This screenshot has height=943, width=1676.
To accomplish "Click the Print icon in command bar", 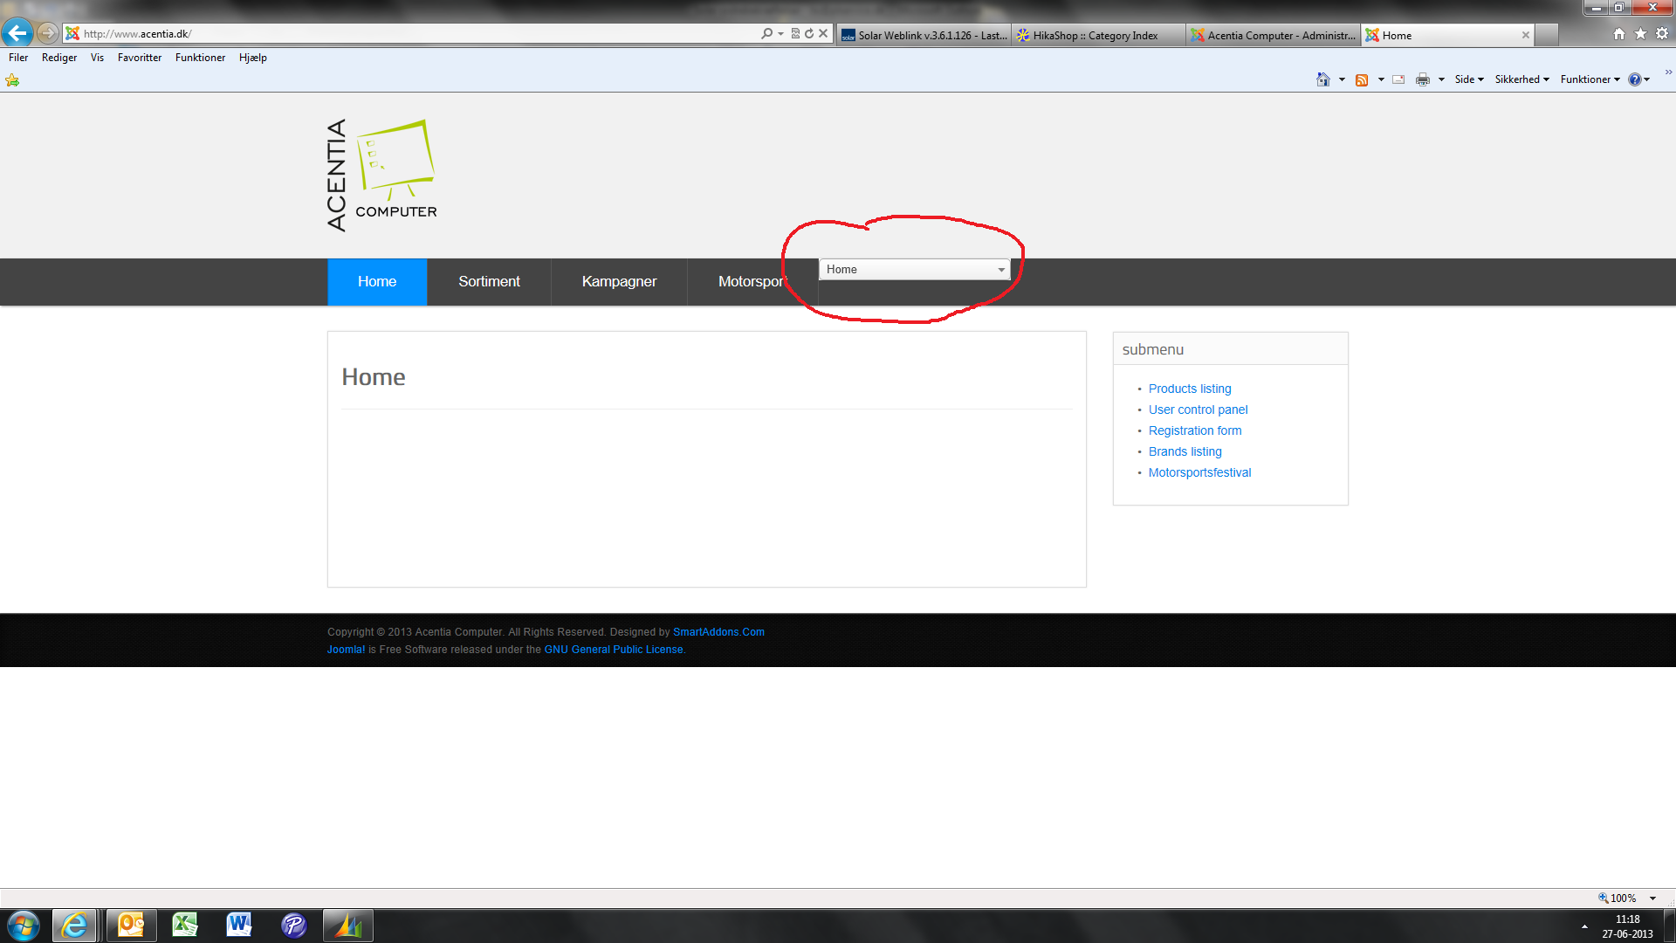I will 1423,79.
